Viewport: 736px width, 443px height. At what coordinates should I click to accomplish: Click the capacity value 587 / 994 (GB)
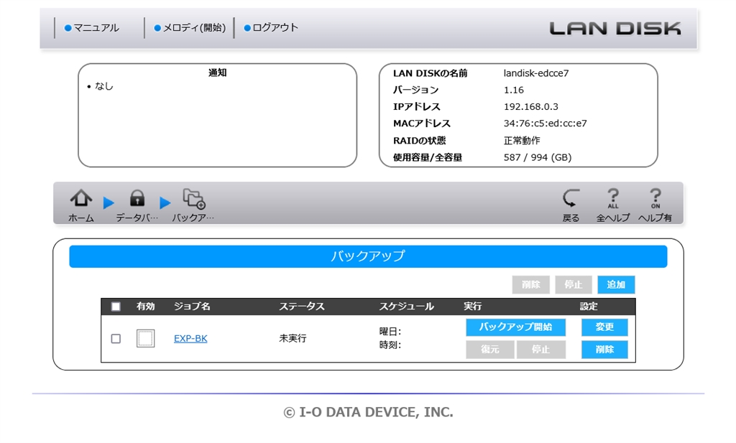pos(538,157)
